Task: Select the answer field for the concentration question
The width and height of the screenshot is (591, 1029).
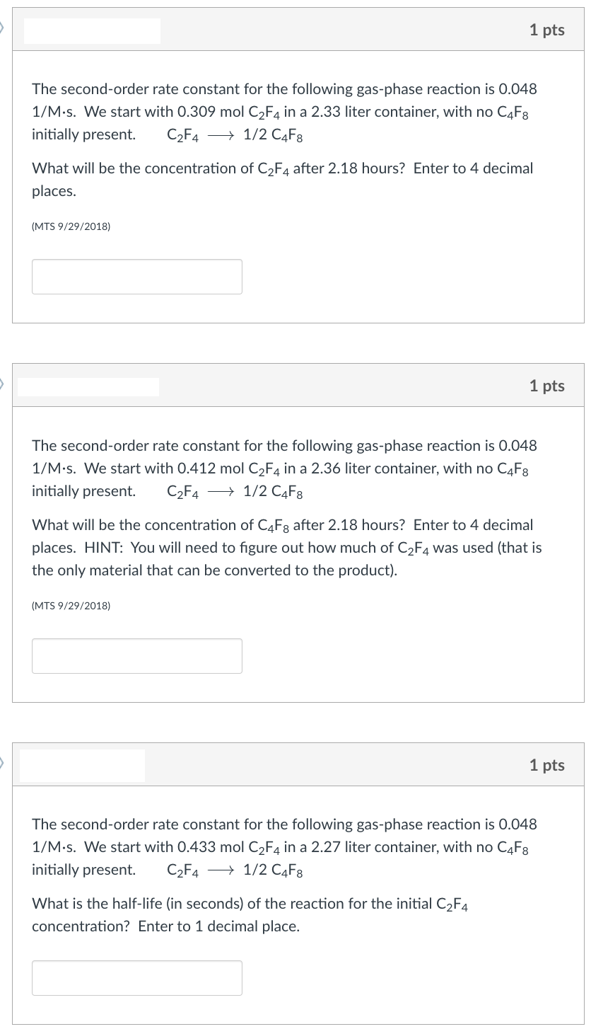Action: (136, 276)
